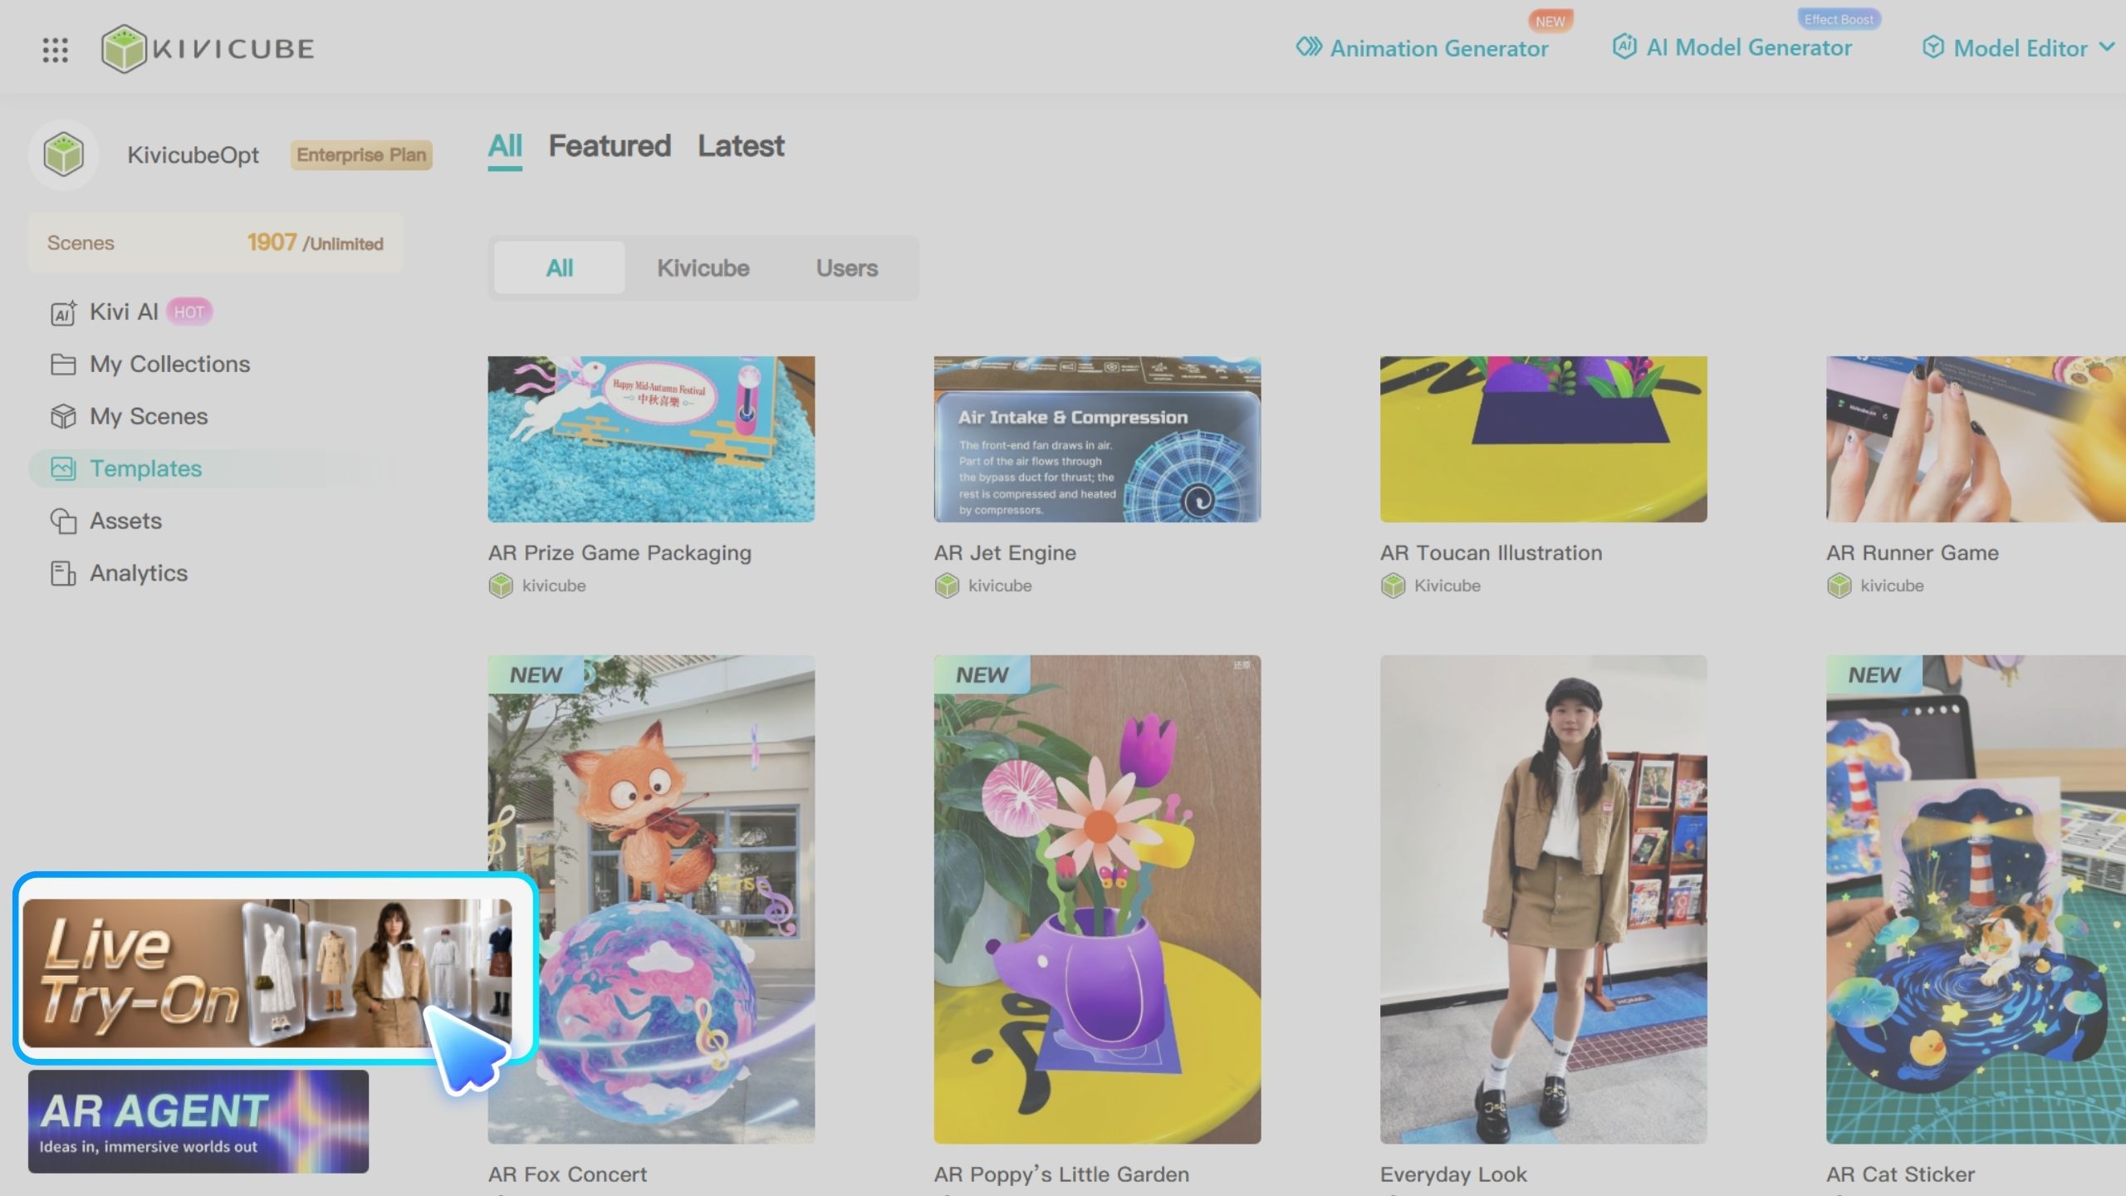Click the Analytics sidebar icon
Image resolution: width=2126 pixels, height=1196 pixels.
coord(63,573)
